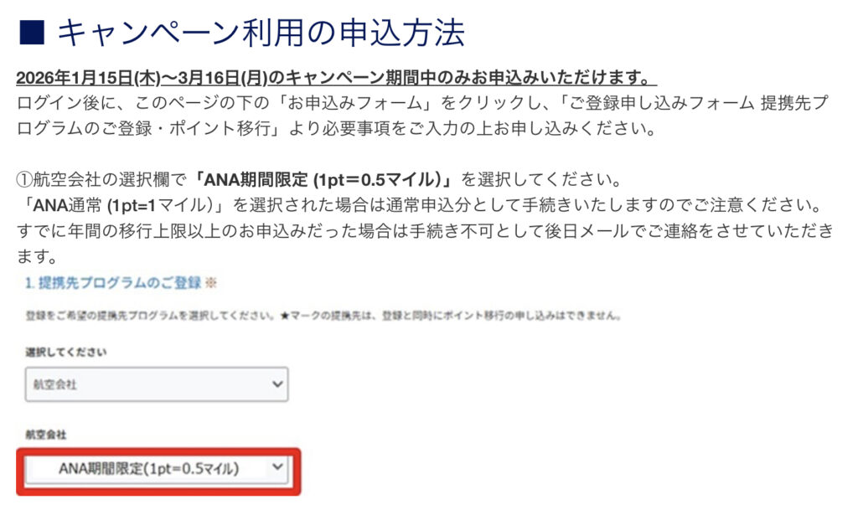Click the キャンペーン利用の申込方法 heading
858x515 pixels.
(x=261, y=33)
